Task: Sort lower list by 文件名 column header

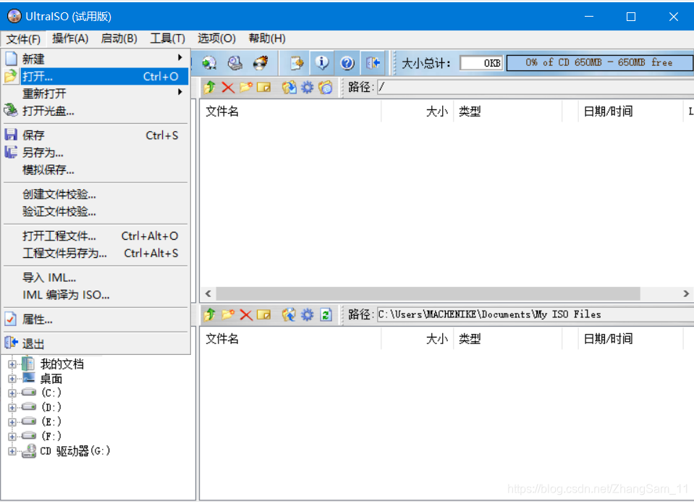Action: [290, 339]
